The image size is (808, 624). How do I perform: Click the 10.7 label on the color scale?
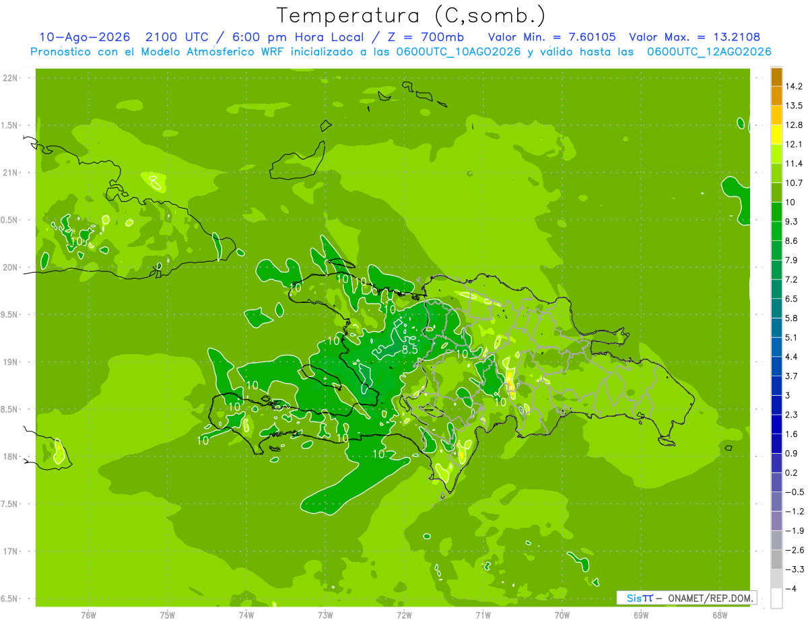(x=793, y=183)
